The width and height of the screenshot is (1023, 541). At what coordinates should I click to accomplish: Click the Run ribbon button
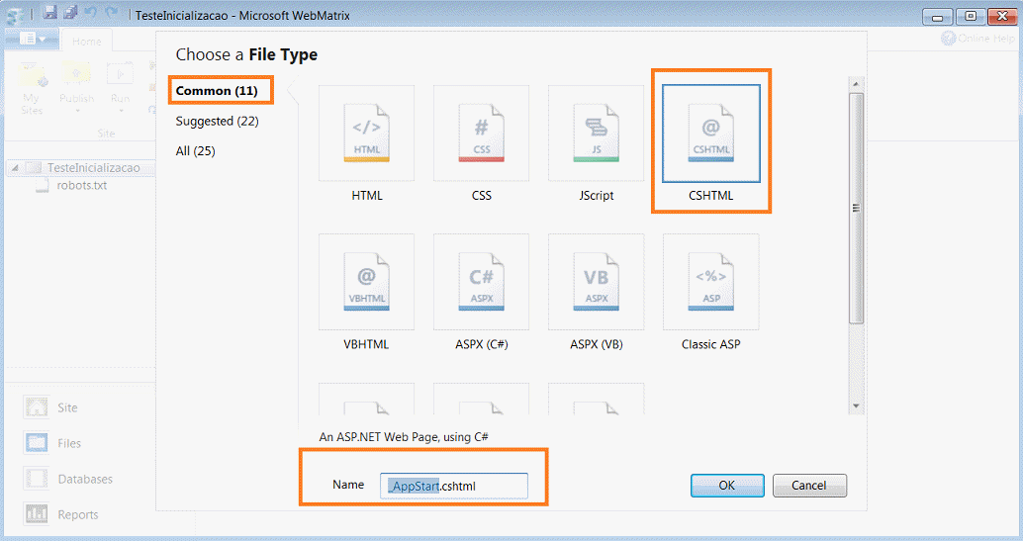120,89
